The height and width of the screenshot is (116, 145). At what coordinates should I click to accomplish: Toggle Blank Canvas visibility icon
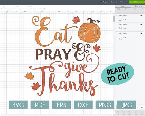click(x=142, y=107)
